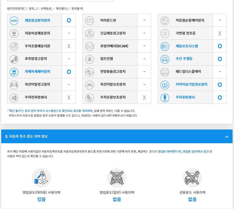Click the 있음 rental history result

[41, 200]
